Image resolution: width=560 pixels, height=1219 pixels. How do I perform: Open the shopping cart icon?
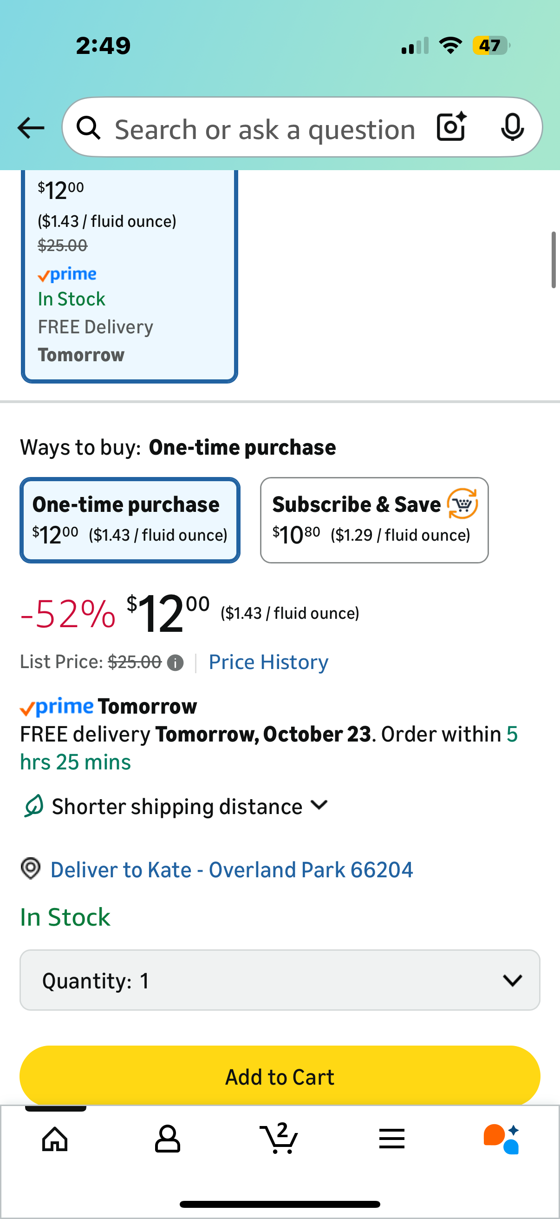pyautogui.click(x=279, y=1139)
